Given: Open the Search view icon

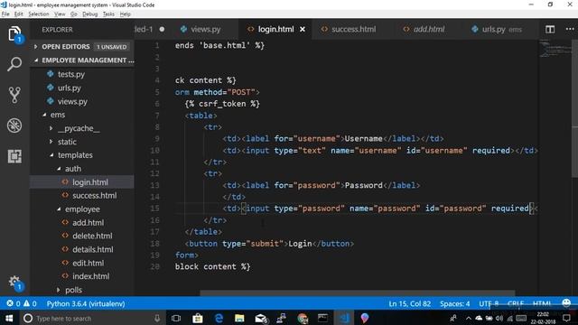Looking at the screenshot, I should [x=14, y=64].
